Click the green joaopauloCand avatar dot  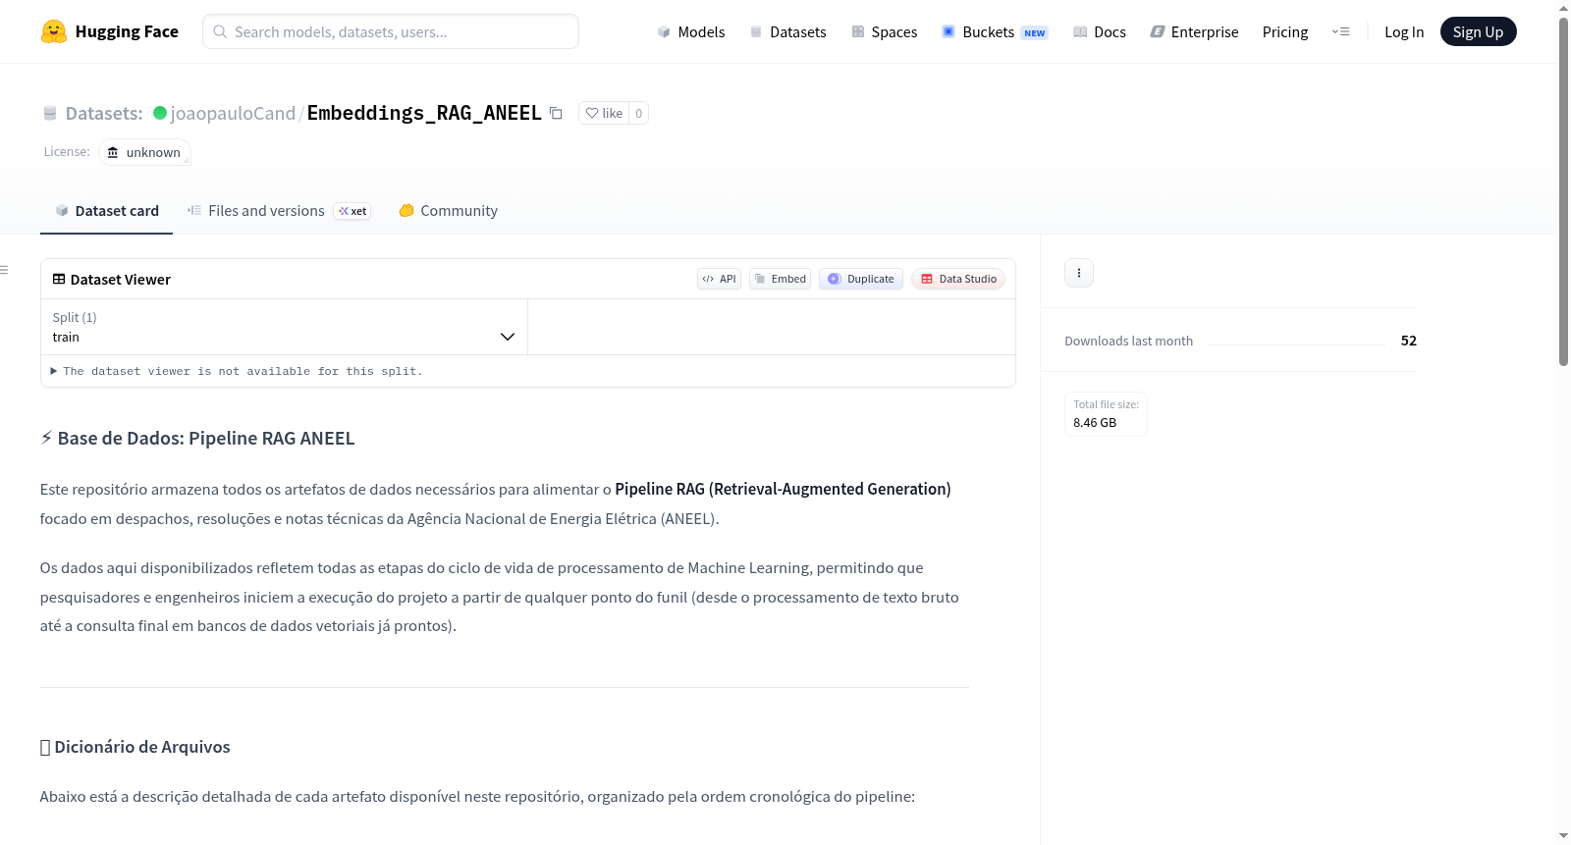click(160, 113)
